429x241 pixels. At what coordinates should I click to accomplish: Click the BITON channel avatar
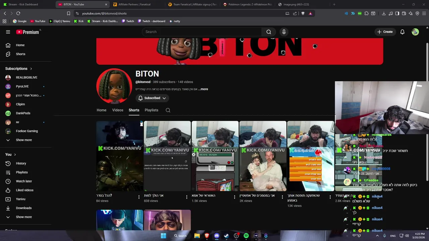(x=114, y=86)
